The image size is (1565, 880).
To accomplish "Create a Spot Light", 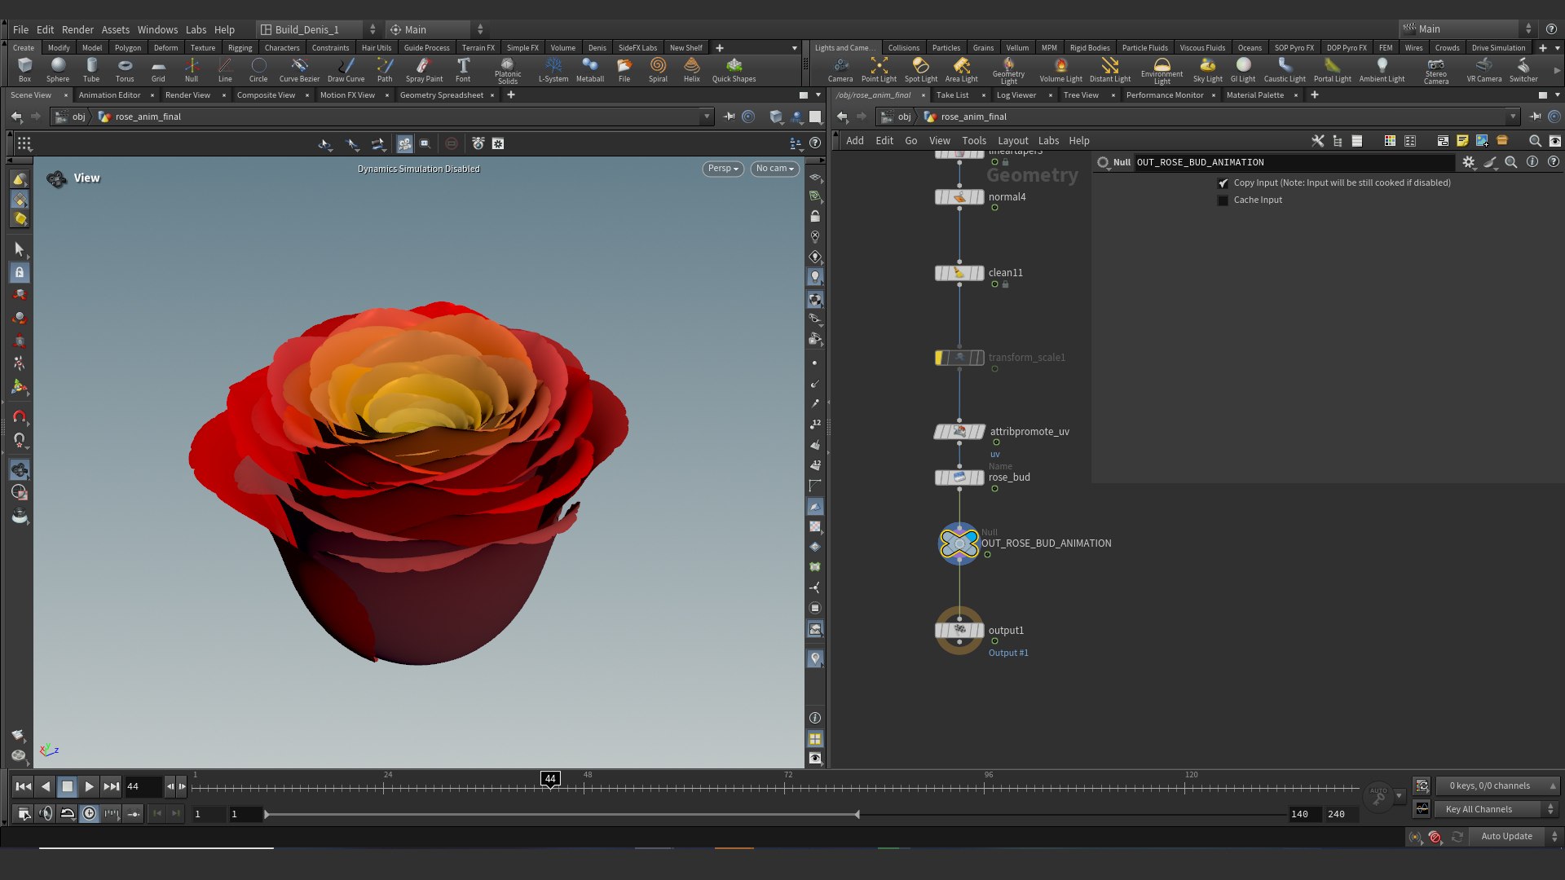I will pyautogui.click(x=921, y=69).
